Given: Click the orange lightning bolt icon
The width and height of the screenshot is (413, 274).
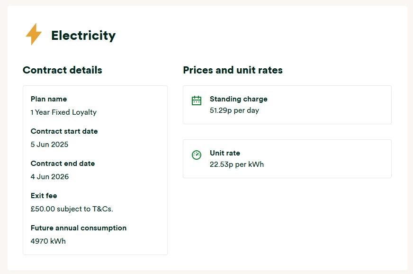Looking at the screenshot, I should [x=33, y=35].
